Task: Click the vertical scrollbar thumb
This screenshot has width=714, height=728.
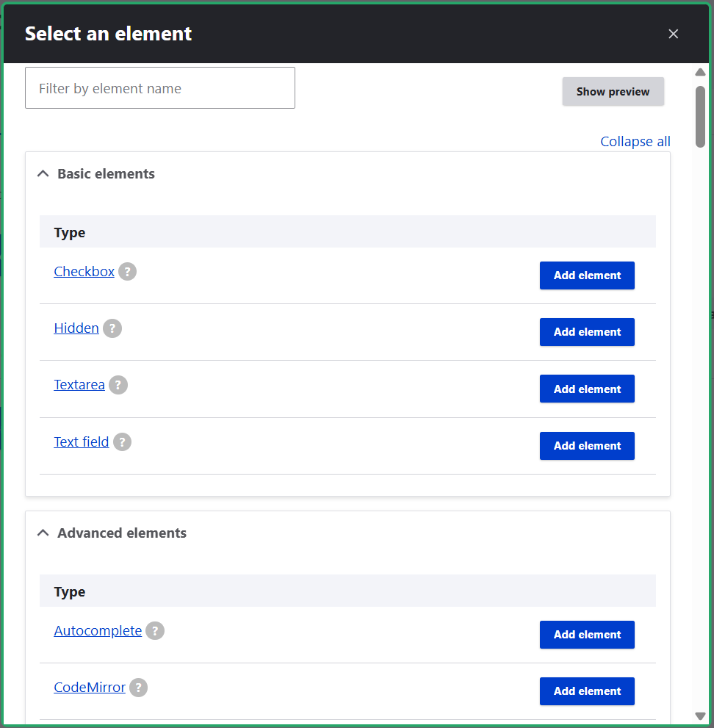Action: (700, 117)
